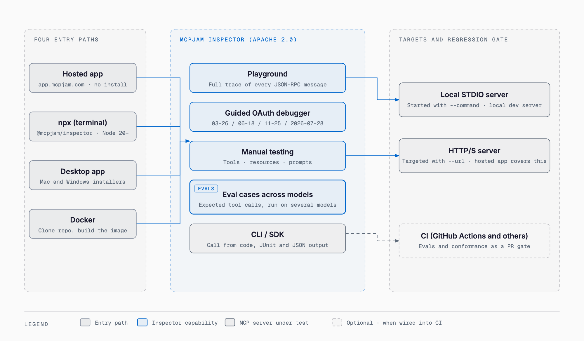Click the Entry path legend swatch
This screenshot has width=584, height=341.
point(85,322)
